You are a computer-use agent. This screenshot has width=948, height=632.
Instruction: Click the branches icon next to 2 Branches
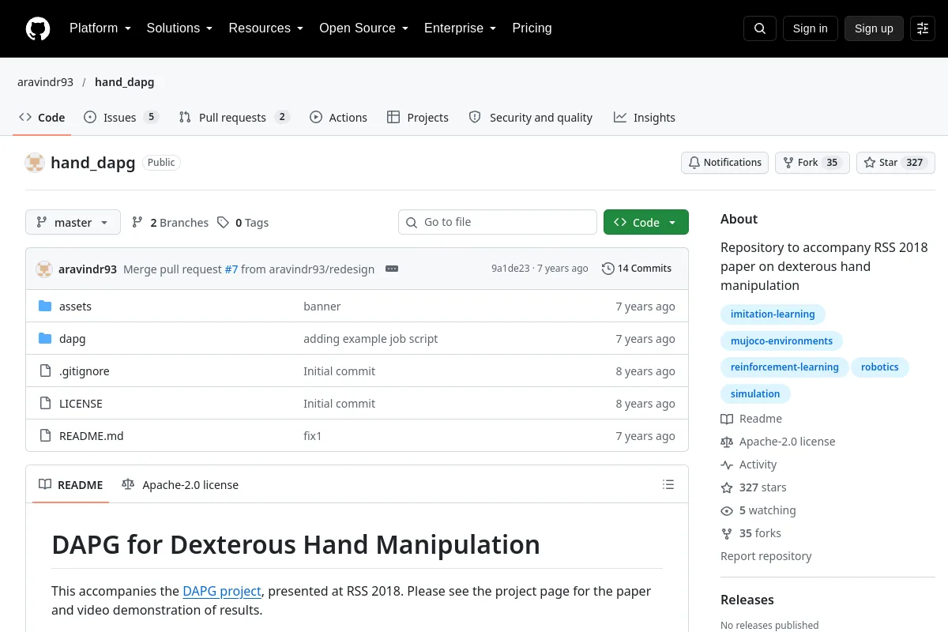[x=137, y=223]
